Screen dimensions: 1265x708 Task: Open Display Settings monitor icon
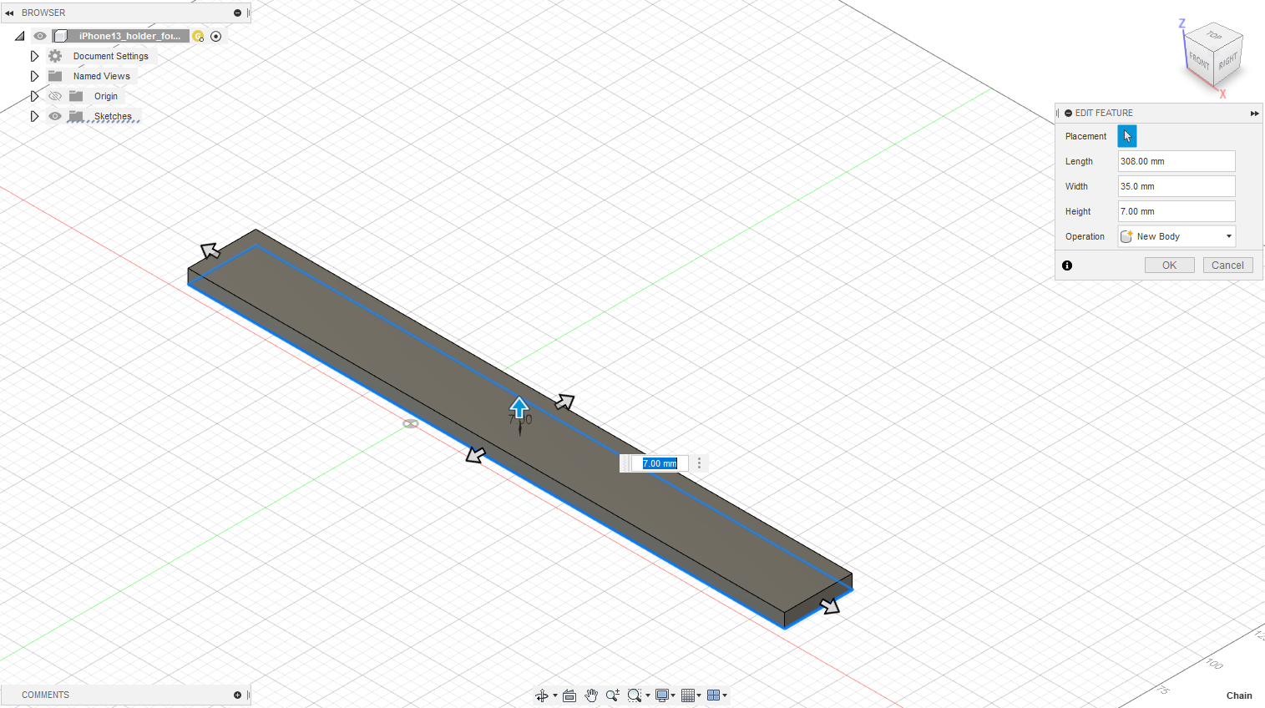[662, 695]
